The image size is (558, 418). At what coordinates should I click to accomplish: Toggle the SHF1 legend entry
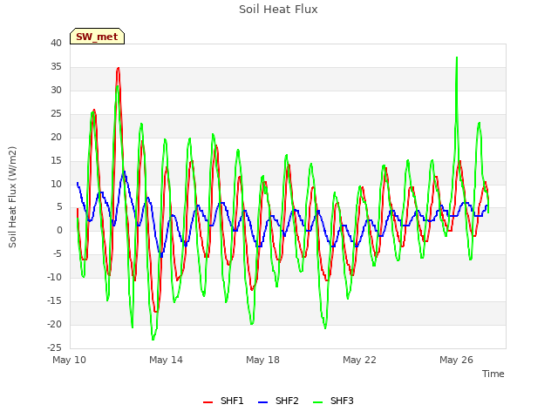click(x=223, y=401)
